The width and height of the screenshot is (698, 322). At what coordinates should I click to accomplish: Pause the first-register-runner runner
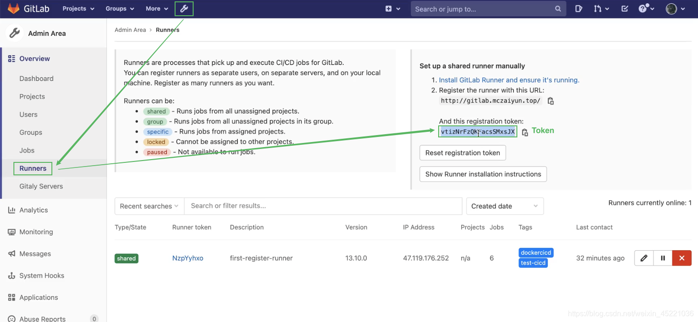pos(663,258)
